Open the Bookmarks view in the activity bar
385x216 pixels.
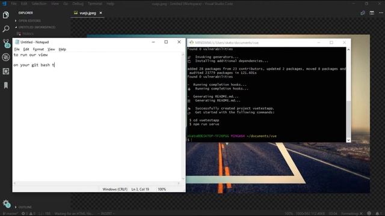click(5, 85)
